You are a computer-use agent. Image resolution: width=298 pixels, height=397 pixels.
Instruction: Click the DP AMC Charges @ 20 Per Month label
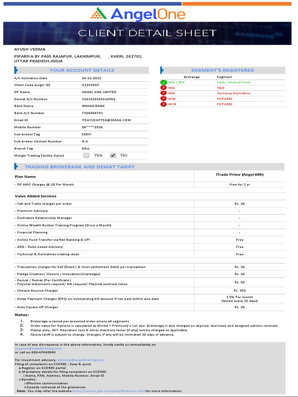tap(44, 185)
